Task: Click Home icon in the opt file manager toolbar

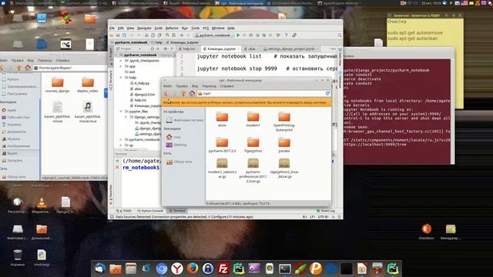Action: [192, 93]
